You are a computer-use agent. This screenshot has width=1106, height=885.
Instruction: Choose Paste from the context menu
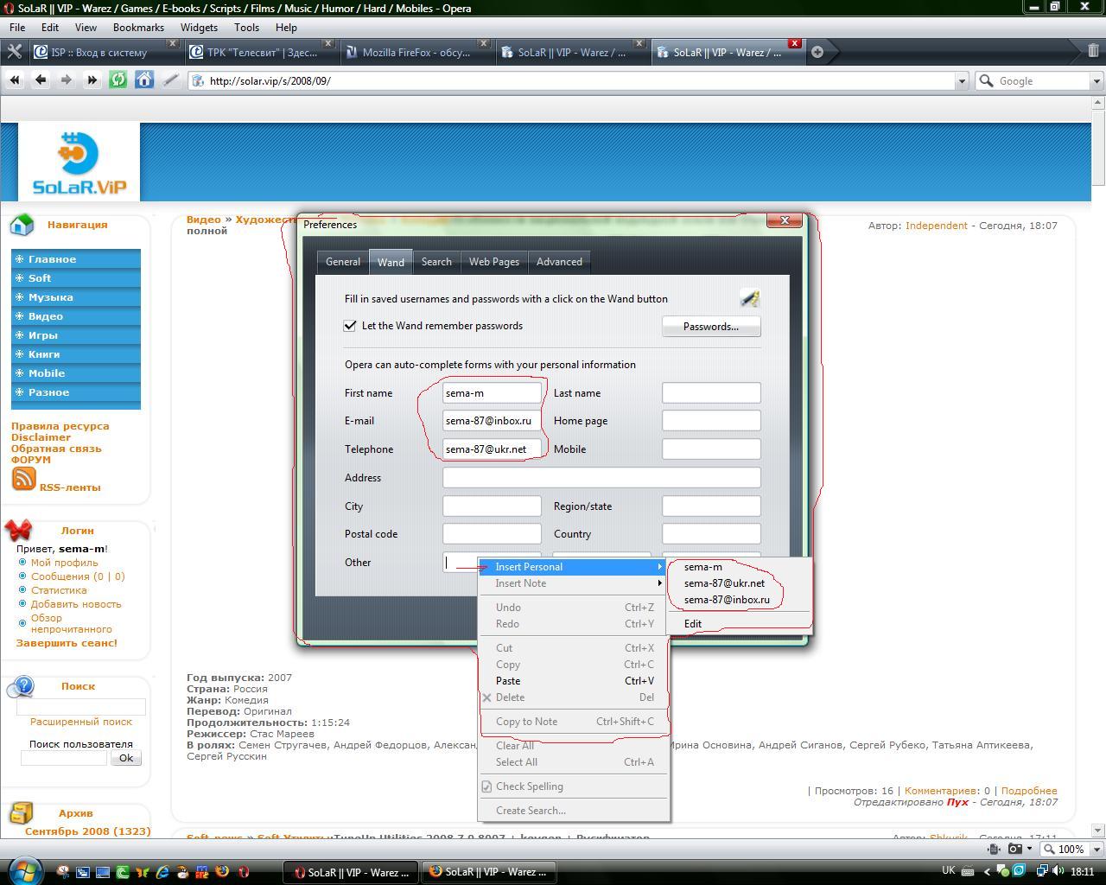click(574, 681)
